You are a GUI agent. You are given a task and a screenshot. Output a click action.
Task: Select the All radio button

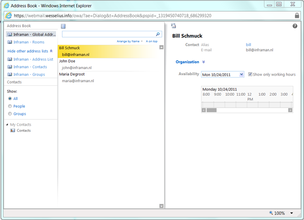10,99
